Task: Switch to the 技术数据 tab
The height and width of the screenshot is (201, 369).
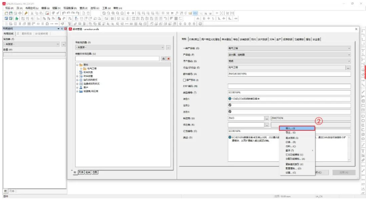Action: point(263,40)
